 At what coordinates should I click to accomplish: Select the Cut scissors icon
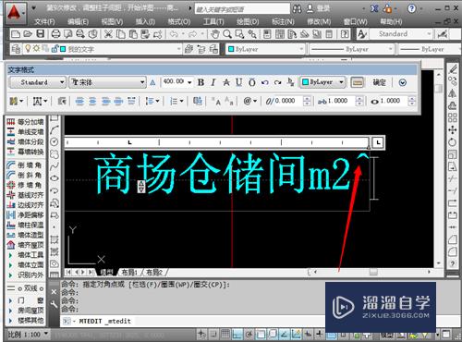[x=108, y=34]
